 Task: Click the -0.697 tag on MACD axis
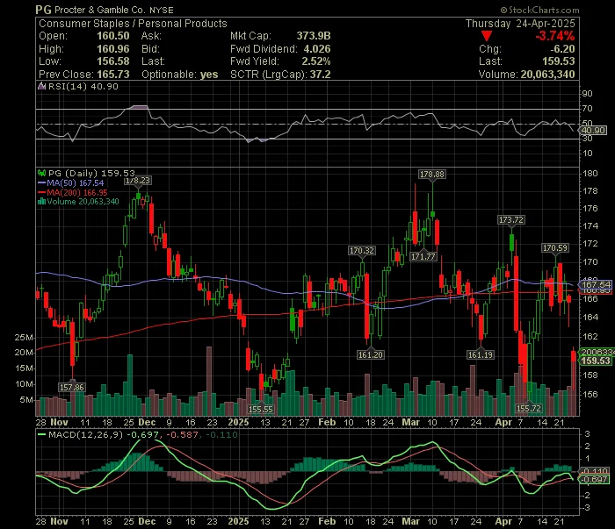tap(595, 480)
